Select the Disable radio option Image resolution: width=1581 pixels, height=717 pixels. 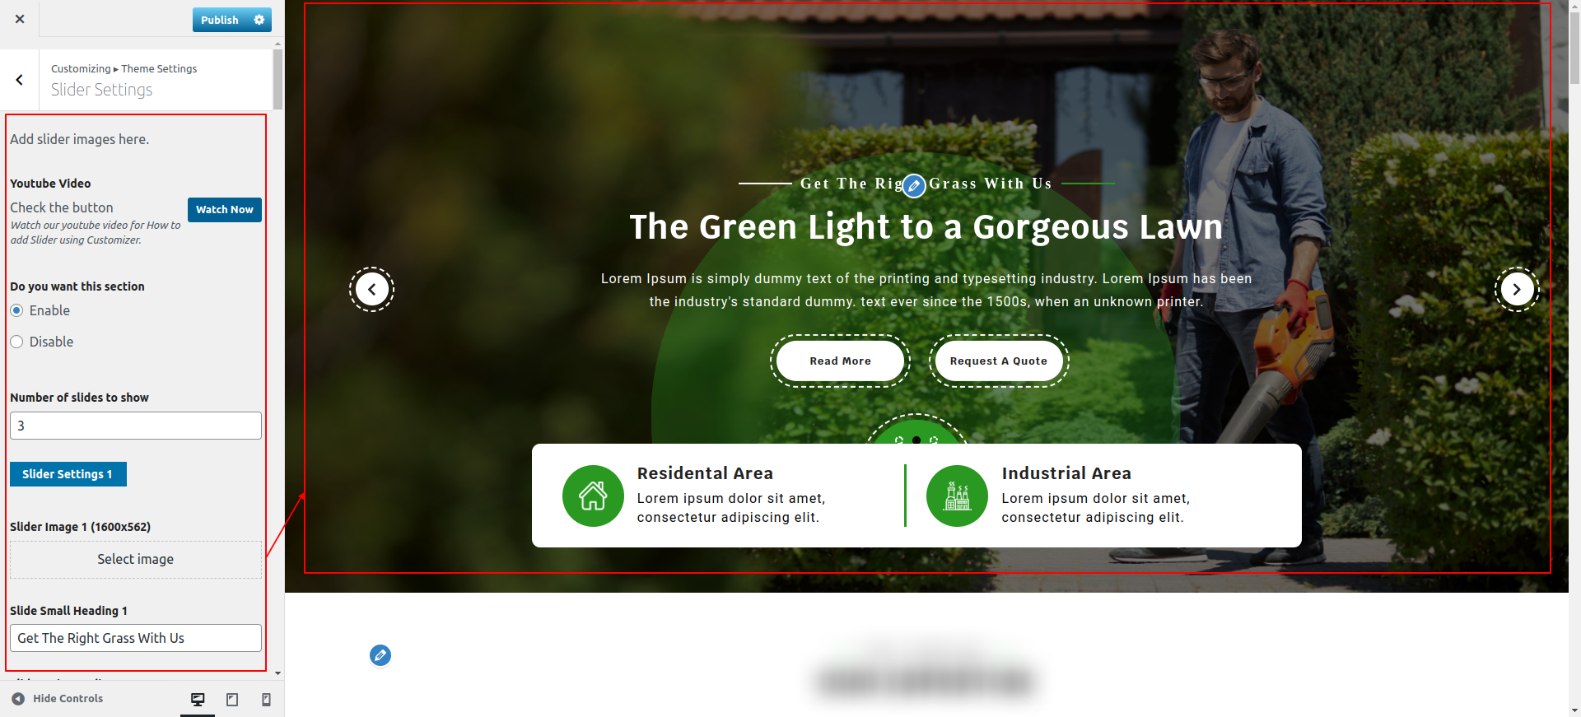click(x=16, y=342)
